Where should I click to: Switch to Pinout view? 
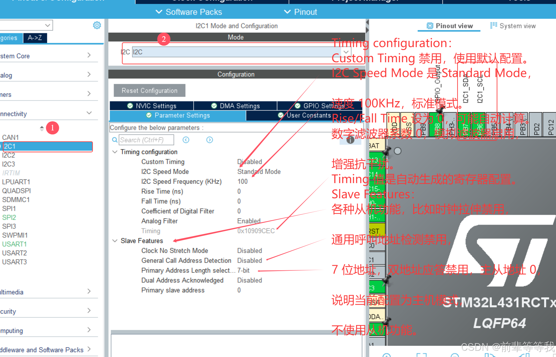(449, 26)
